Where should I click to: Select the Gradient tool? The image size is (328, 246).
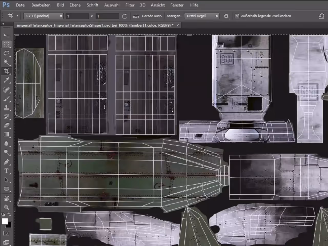pos(6,135)
